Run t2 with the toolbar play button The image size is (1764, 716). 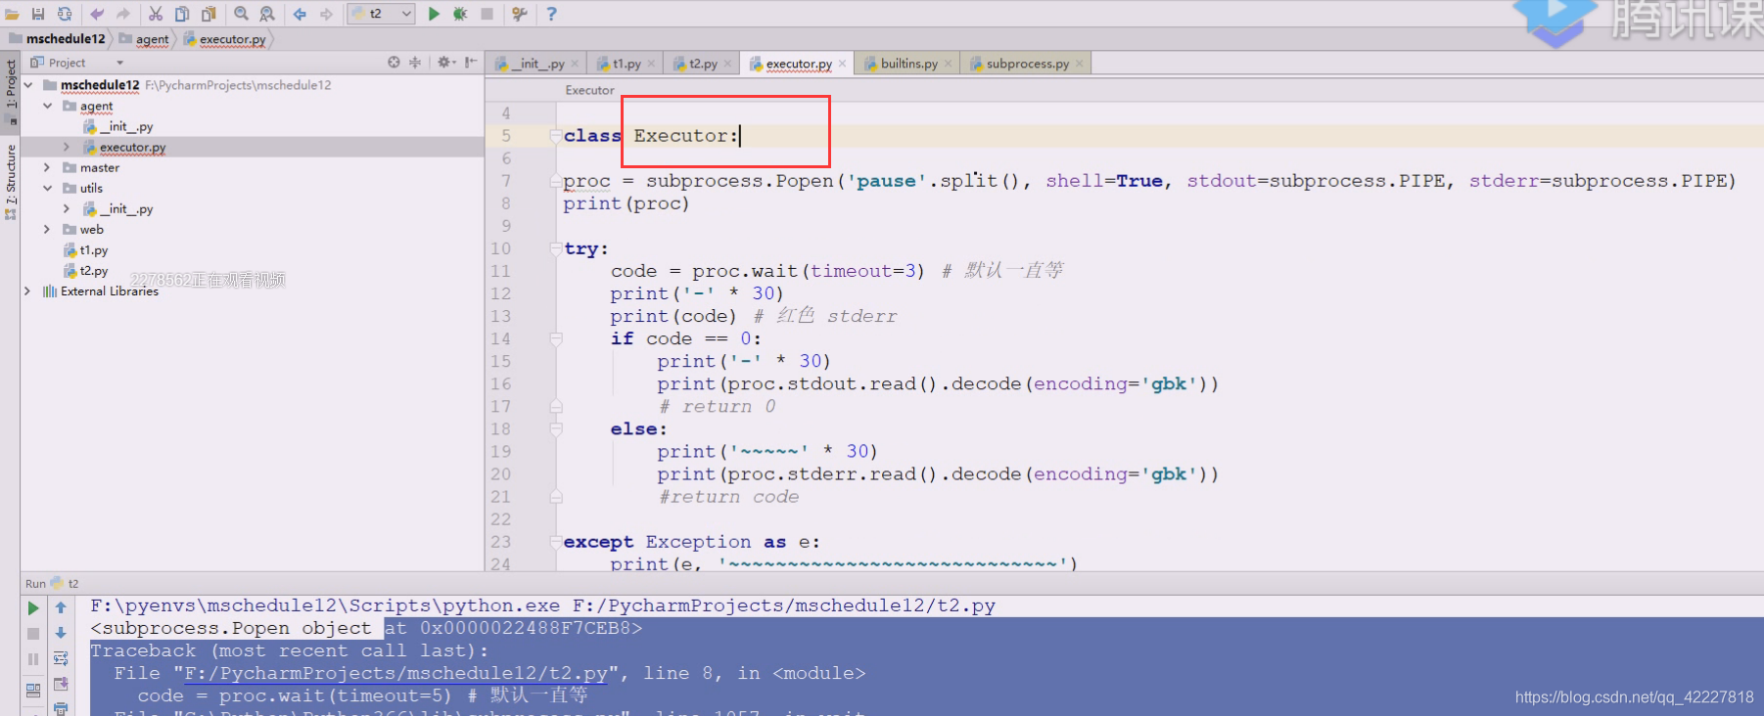click(x=434, y=14)
